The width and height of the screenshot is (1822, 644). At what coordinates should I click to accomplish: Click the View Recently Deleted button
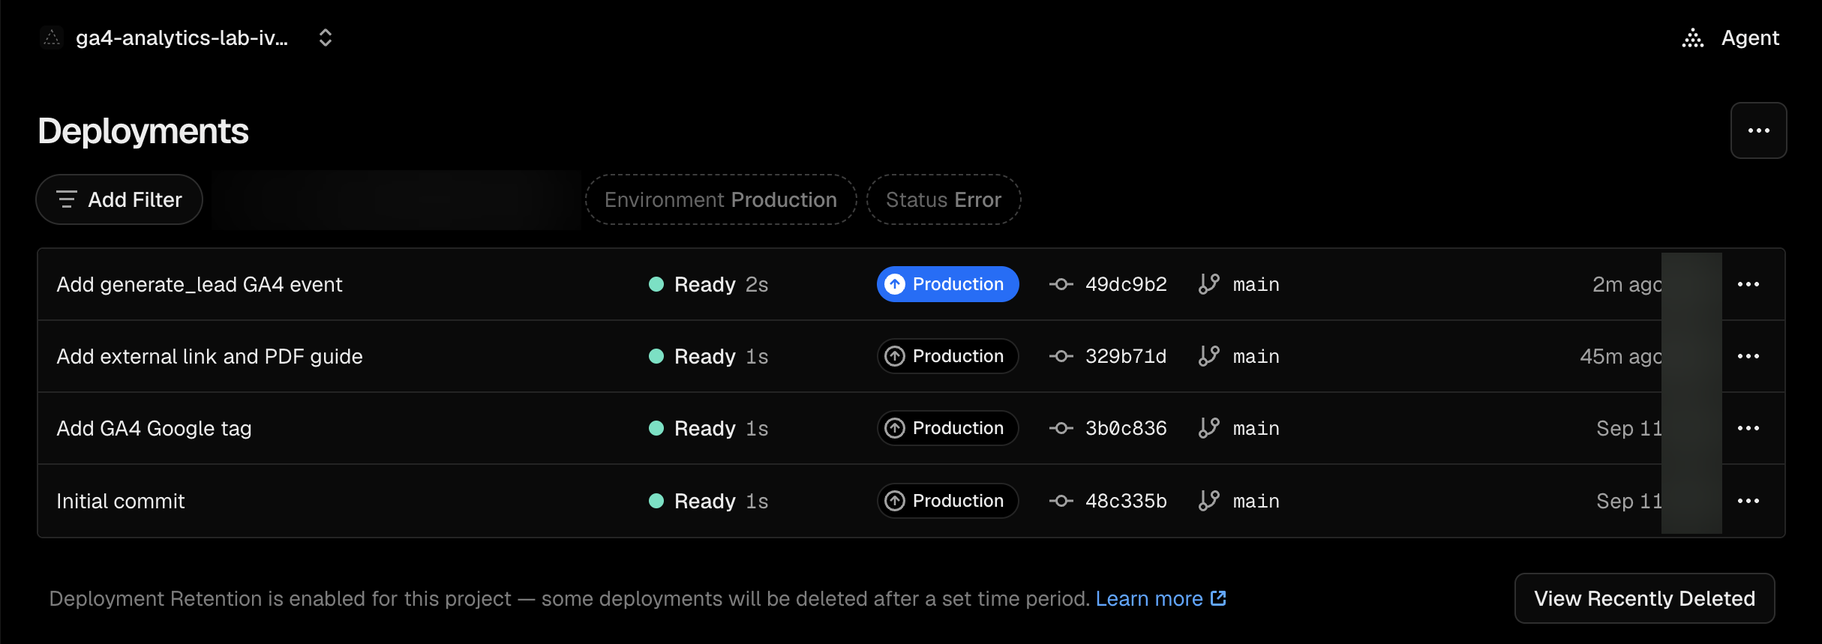coord(1644,598)
